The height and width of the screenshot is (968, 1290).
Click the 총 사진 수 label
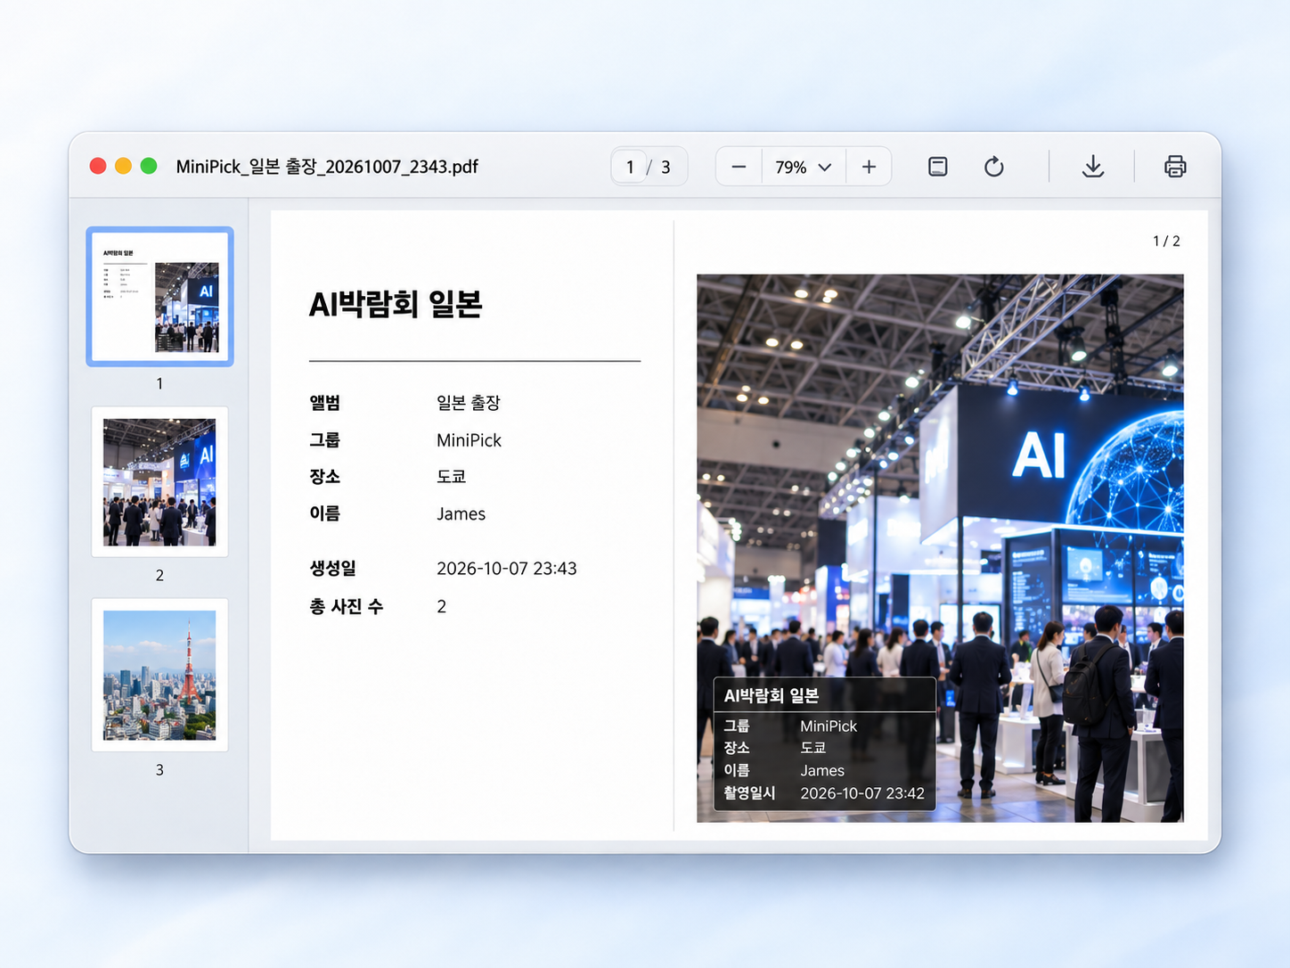click(347, 607)
